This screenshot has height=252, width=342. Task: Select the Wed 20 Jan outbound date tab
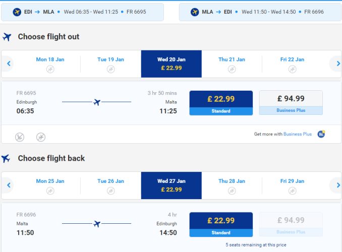[172, 64]
